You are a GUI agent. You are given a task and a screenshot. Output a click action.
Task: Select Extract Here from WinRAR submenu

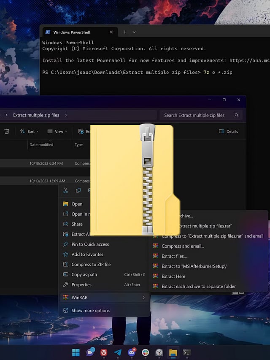coord(173,276)
